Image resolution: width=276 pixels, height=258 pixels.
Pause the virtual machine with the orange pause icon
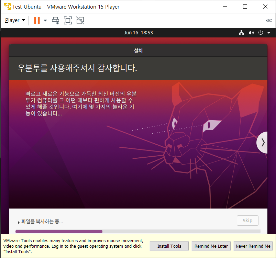[37, 20]
